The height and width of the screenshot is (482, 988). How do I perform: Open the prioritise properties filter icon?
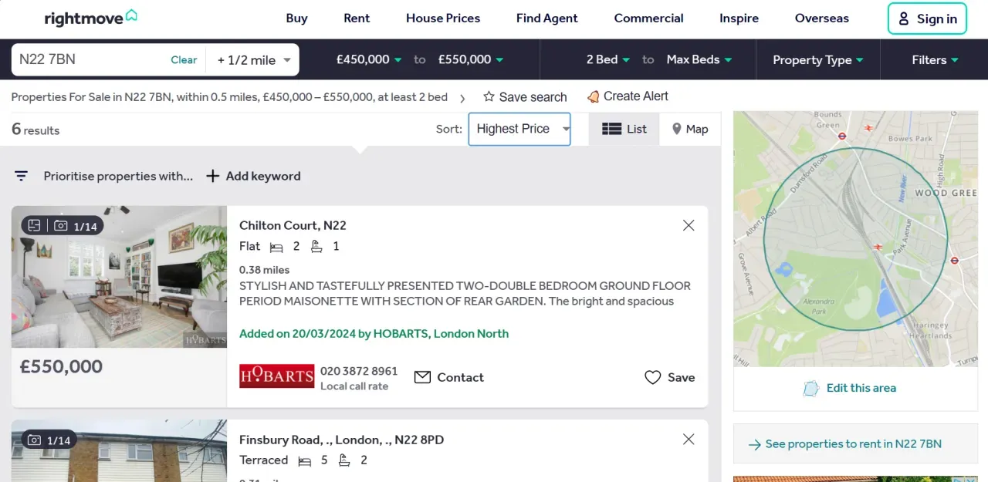(x=21, y=176)
